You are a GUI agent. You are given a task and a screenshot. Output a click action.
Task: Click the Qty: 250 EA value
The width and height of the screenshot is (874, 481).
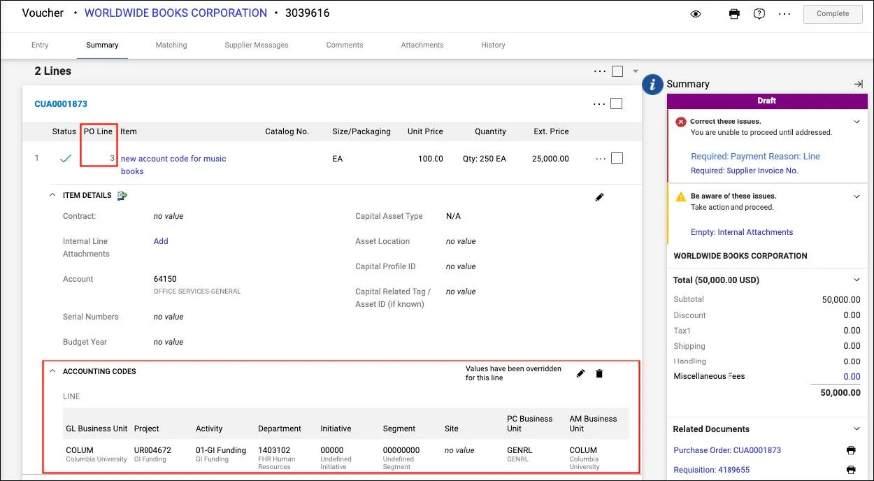click(484, 159)
